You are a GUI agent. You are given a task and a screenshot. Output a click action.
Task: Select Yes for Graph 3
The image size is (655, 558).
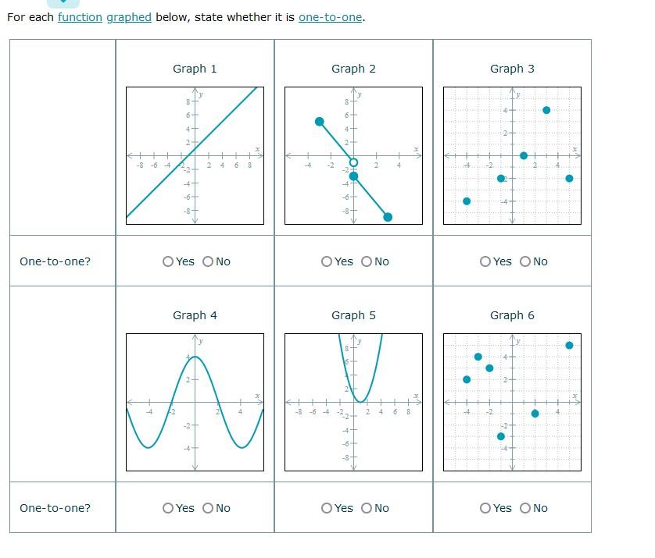click(x=484, y=261)
